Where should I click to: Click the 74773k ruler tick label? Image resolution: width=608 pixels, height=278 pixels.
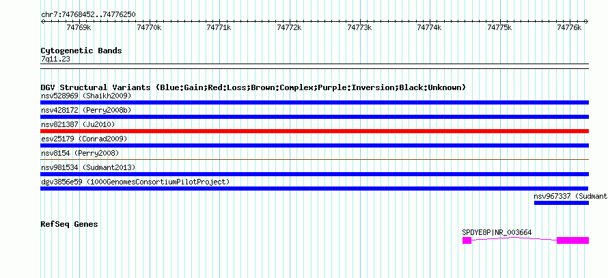[x=359, y=27]
